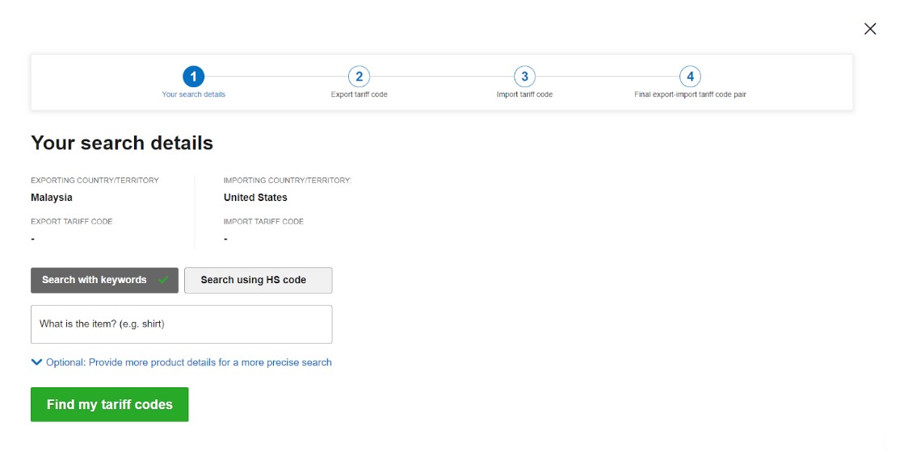This screenshot has height=451, width=900.
Task: Open 'Your search details' step label
Action: [x=193, y=94]
